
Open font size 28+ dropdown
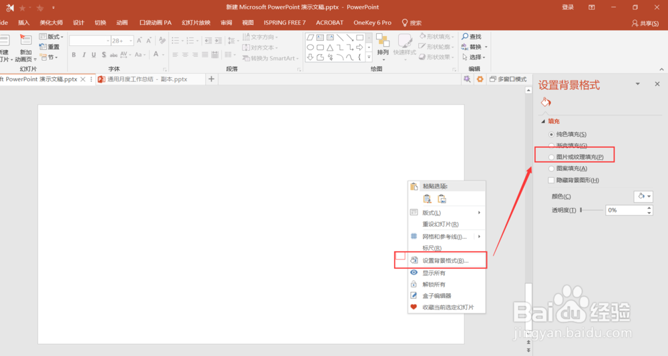[x=131, y=41]
